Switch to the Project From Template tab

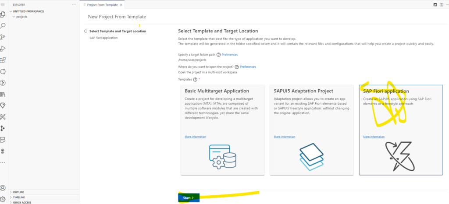pos(102,5)
